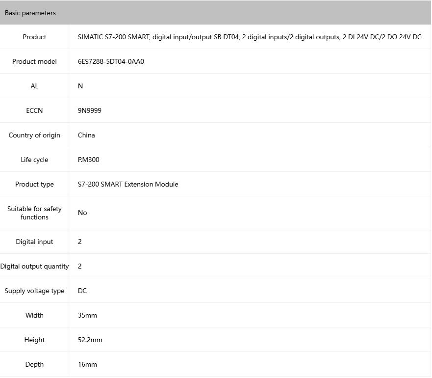The height and width of the screenshot is (378, 432).
Task: Click the Suitable for safety functions label
Action: coord(34,213)
